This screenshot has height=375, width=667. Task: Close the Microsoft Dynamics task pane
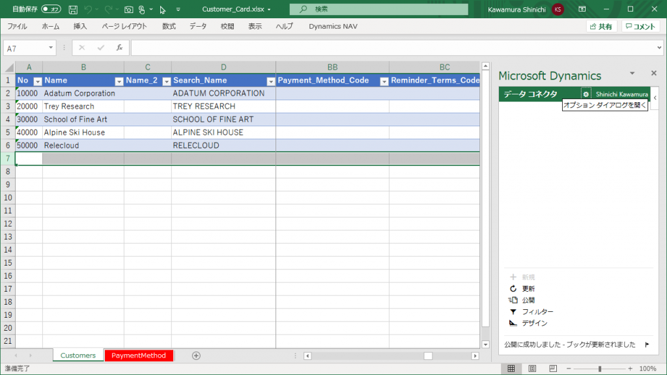coord(654,74)
